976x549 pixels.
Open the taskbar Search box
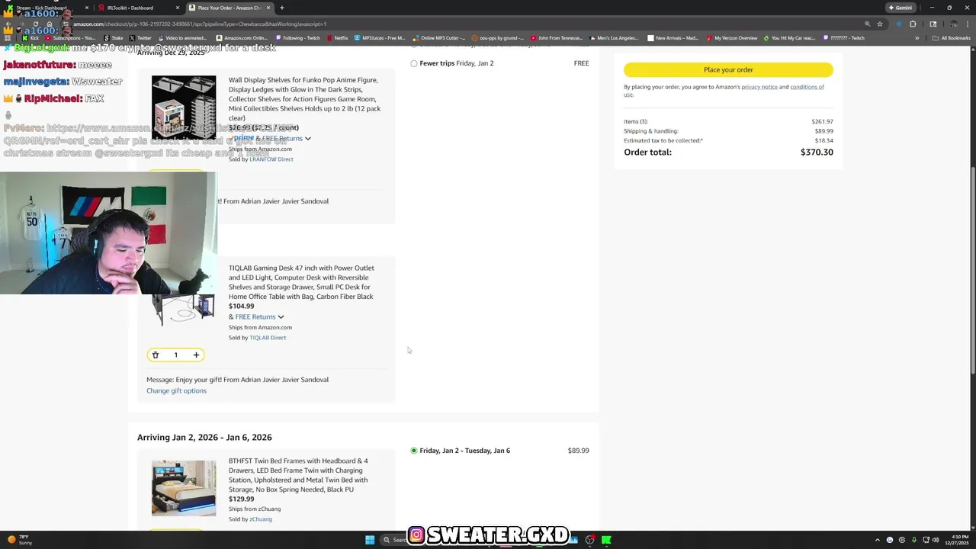(396, 540)
